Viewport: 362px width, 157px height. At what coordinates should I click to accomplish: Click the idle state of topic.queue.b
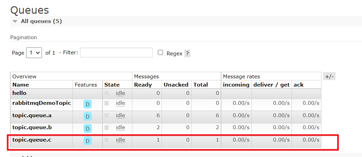(x=120, y=127)
